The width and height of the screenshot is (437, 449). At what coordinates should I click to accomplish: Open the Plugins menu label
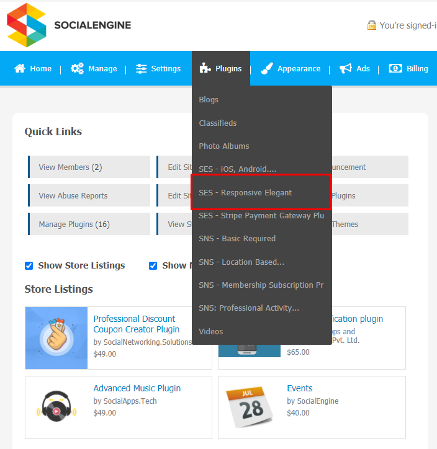[228, 69]
